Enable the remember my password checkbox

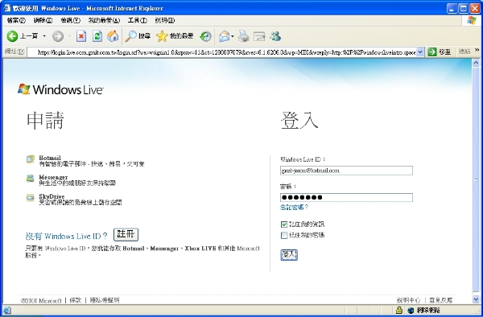(x=284, y=236)
